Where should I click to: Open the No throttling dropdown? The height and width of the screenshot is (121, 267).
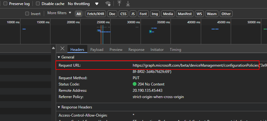pyautogui.click(x=83, y=4)
